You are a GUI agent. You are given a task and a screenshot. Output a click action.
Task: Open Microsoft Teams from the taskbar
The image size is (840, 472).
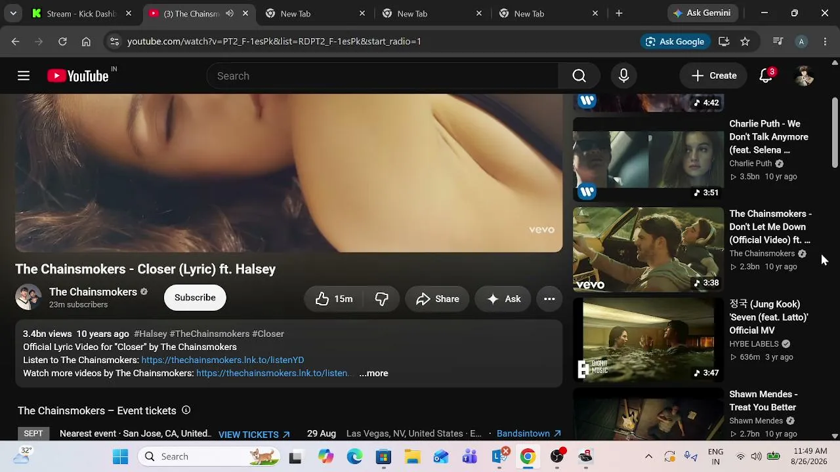pos(470,456)
